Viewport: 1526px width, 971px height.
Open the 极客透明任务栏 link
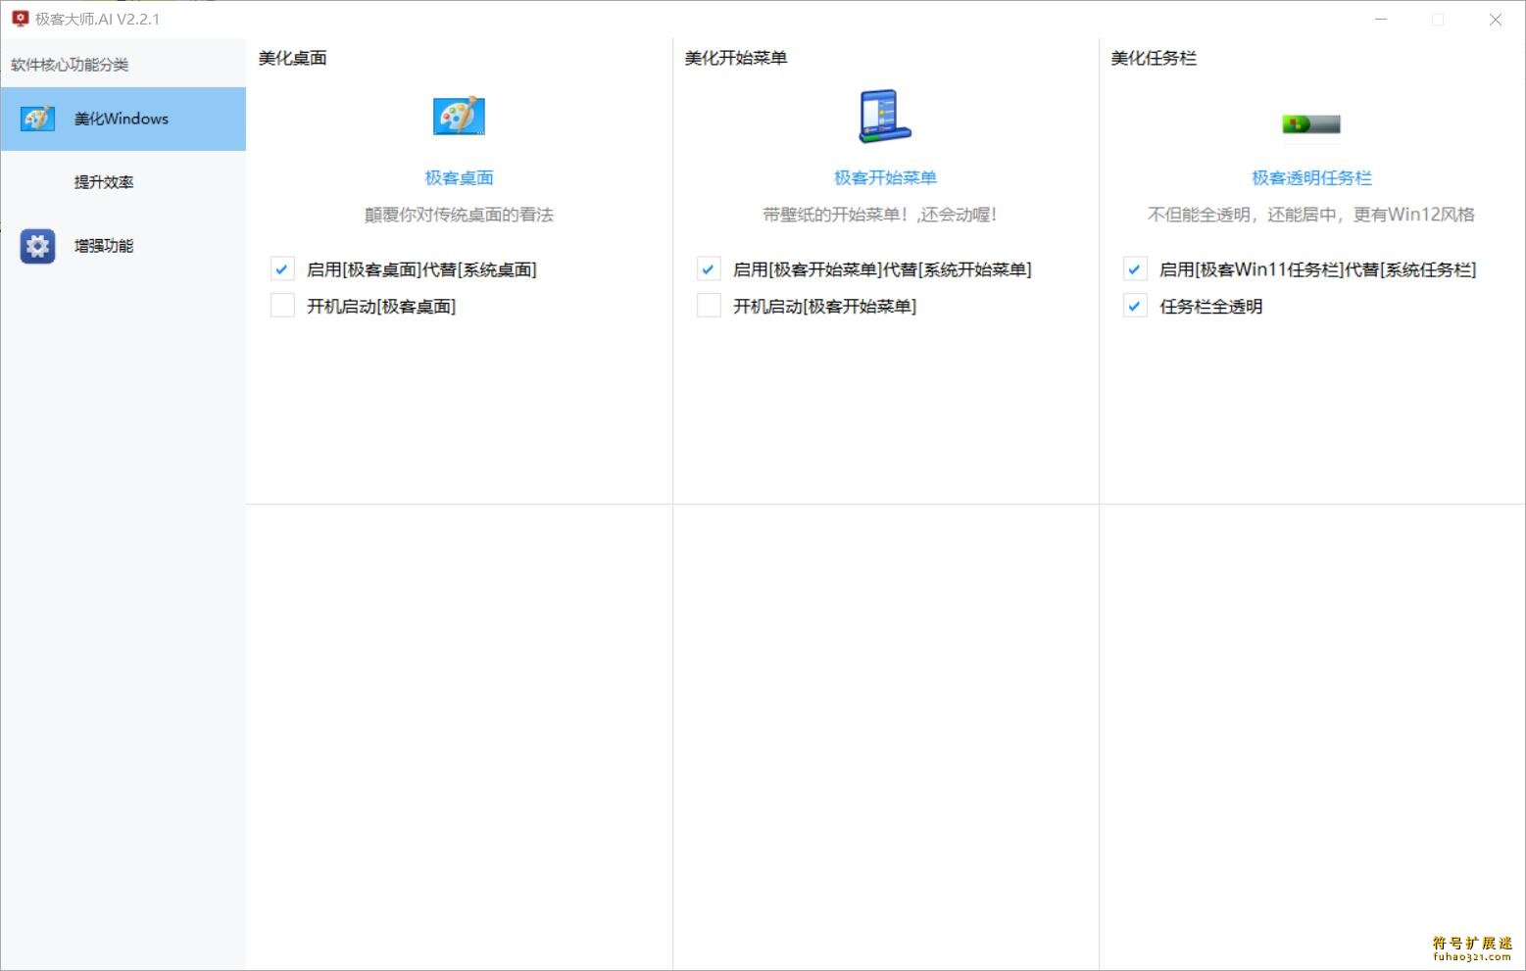coord(1310,177)
